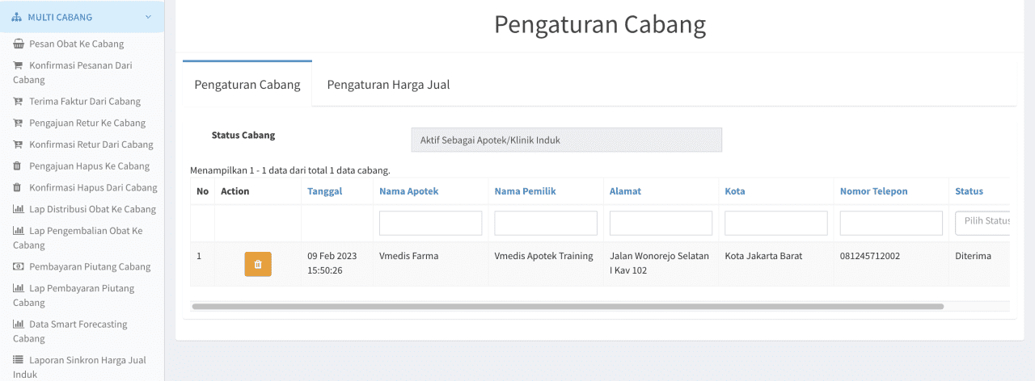
Task: Click the Pengaturan Cabang page heading
Action: pos(600,24)
